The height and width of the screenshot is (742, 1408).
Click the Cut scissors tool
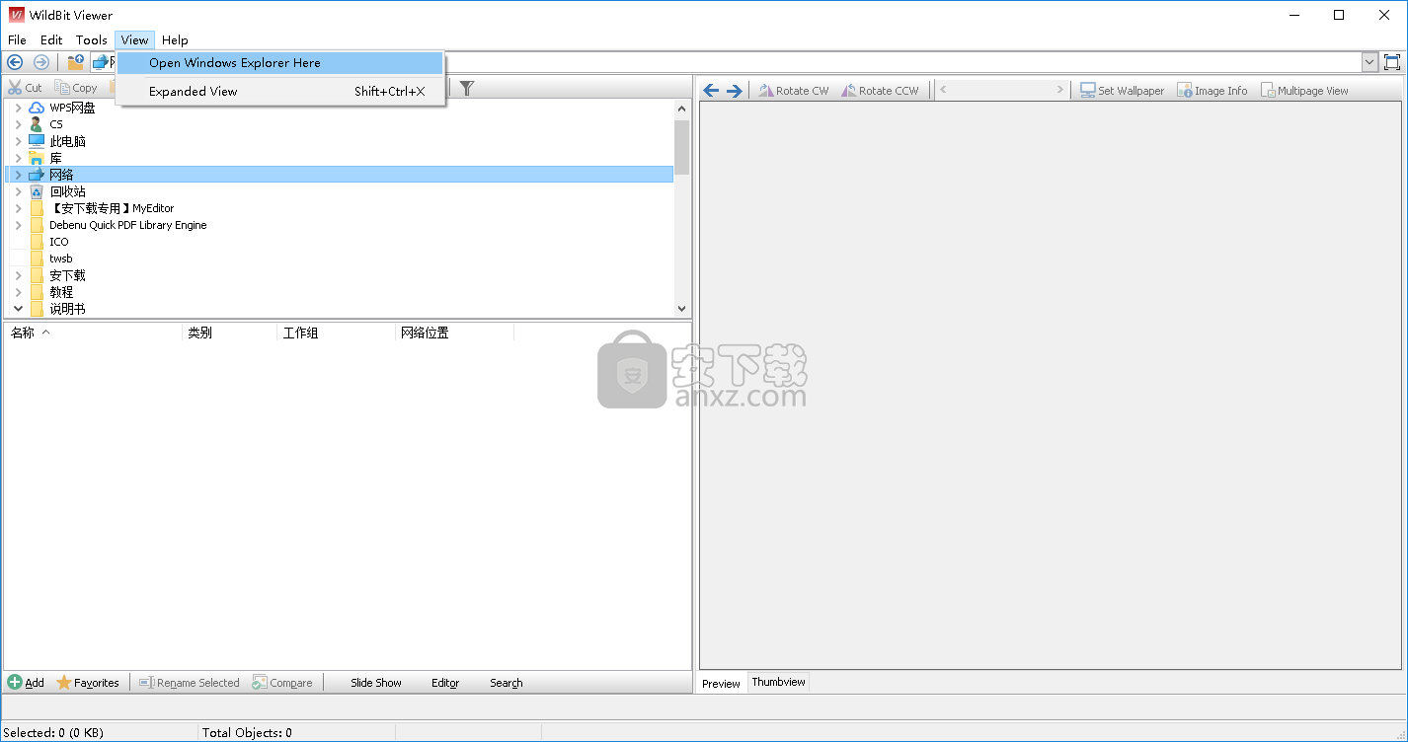click(x=25, y=88)
